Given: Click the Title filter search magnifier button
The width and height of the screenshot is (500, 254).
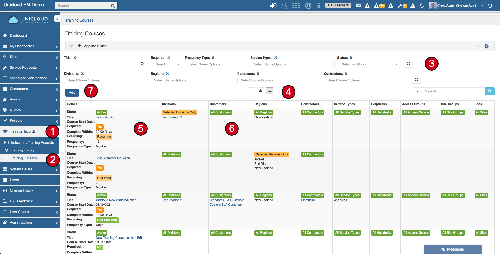Looking at the screenshot, I should coord(142,64).
